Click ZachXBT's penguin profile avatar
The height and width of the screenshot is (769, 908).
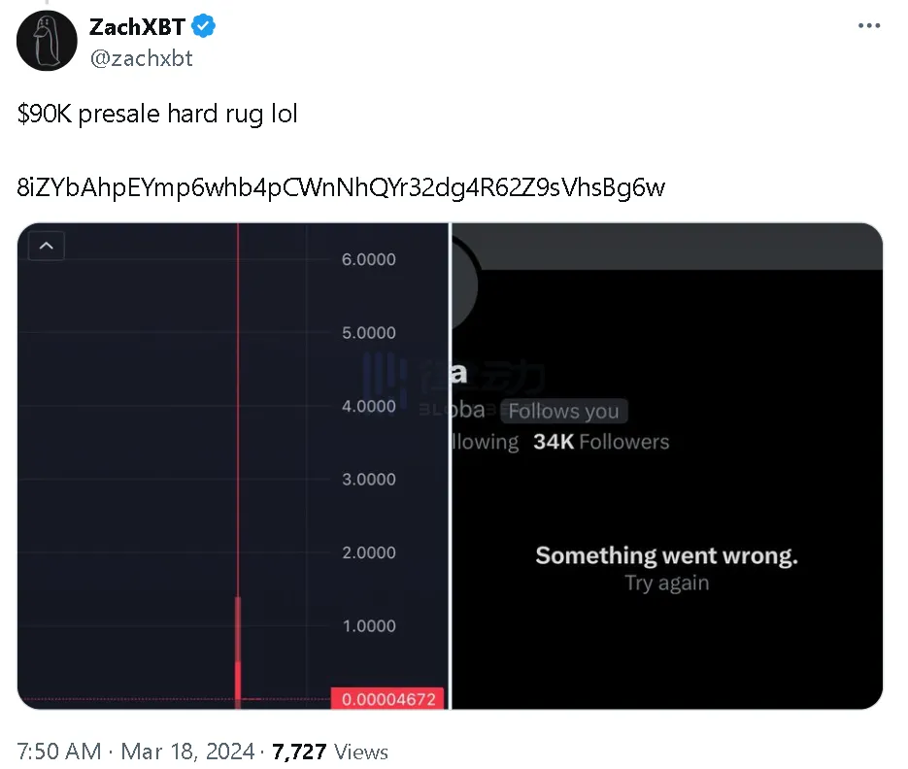(46, 41)
